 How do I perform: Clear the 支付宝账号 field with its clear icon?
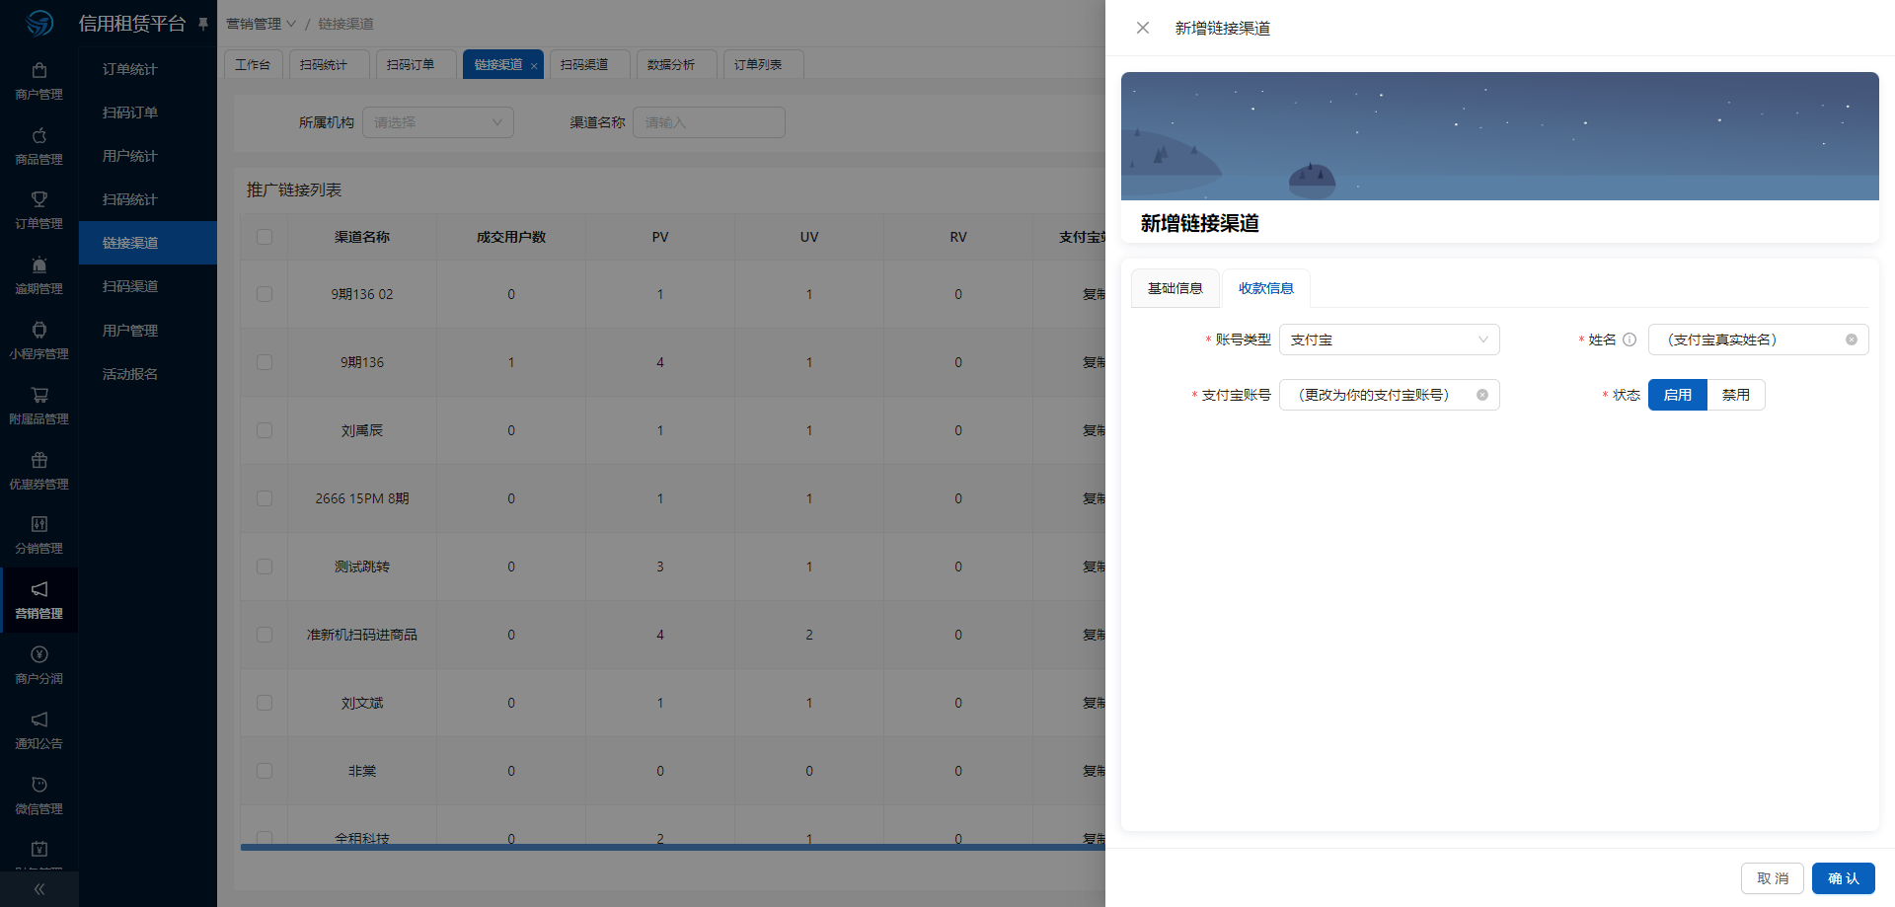1482,395
